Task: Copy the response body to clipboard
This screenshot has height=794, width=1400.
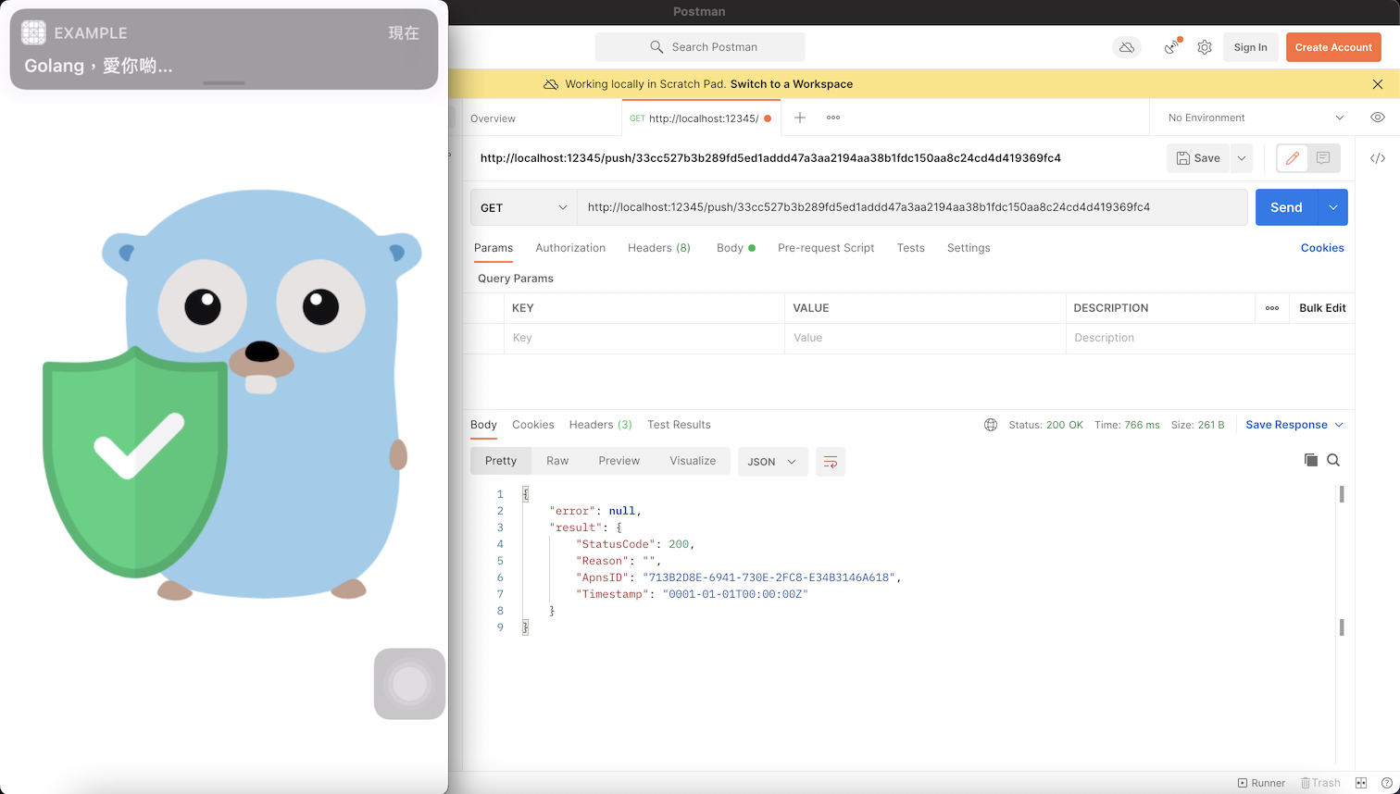Action: pos(1311,460)
